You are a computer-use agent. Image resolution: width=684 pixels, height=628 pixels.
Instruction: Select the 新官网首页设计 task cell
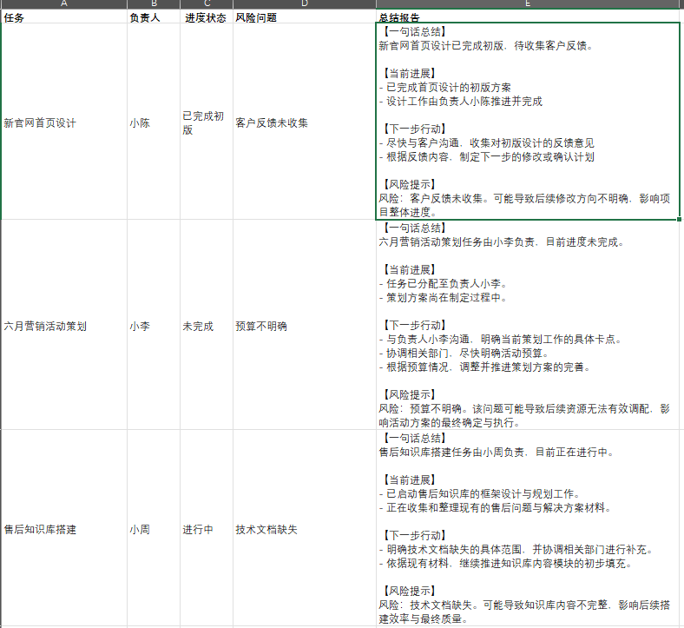click(64, 122)
